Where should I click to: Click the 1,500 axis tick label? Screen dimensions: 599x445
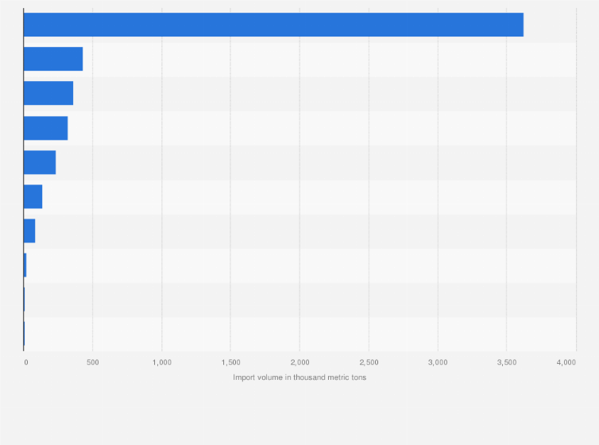click(230, 362)
